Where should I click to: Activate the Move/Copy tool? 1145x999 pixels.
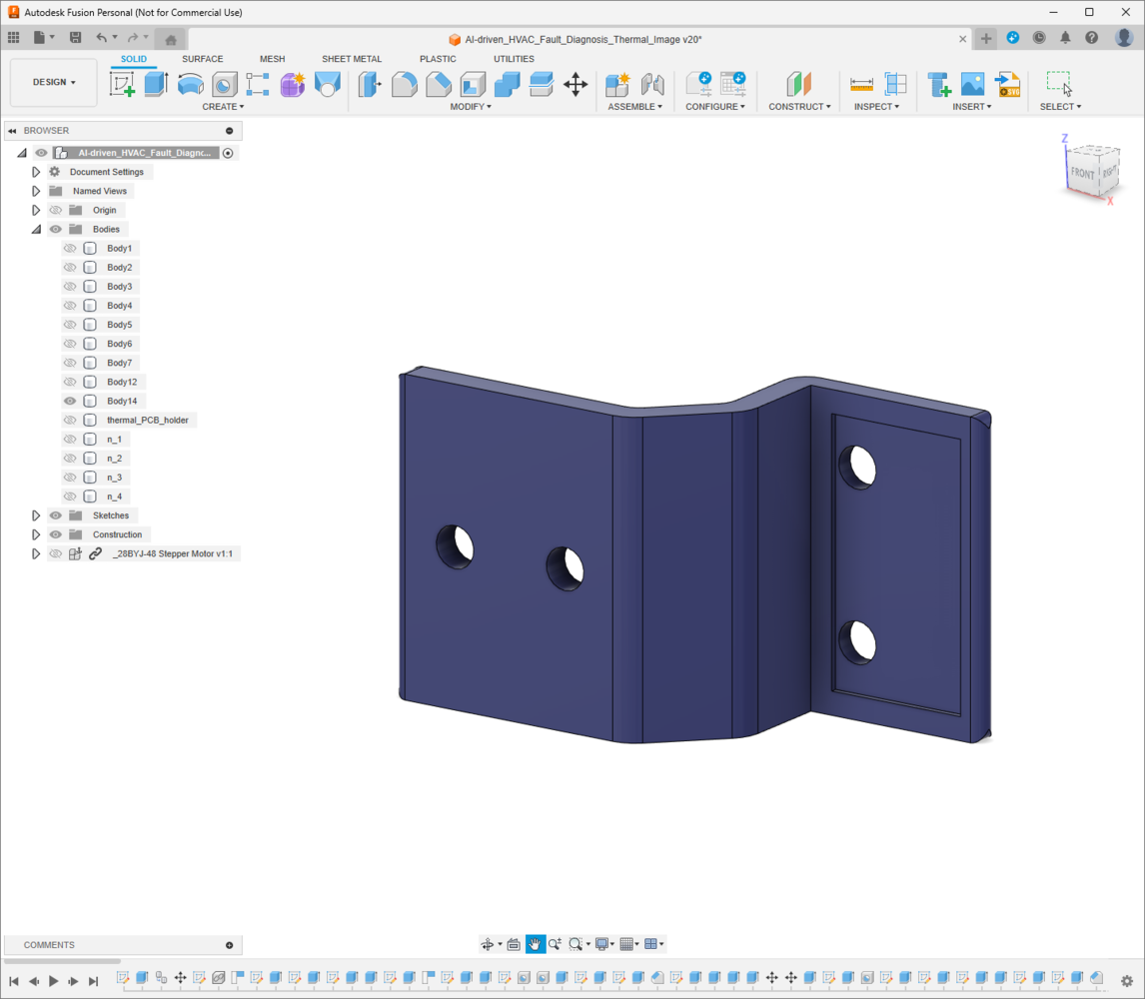pyautogui.click(x=575, y=84)
